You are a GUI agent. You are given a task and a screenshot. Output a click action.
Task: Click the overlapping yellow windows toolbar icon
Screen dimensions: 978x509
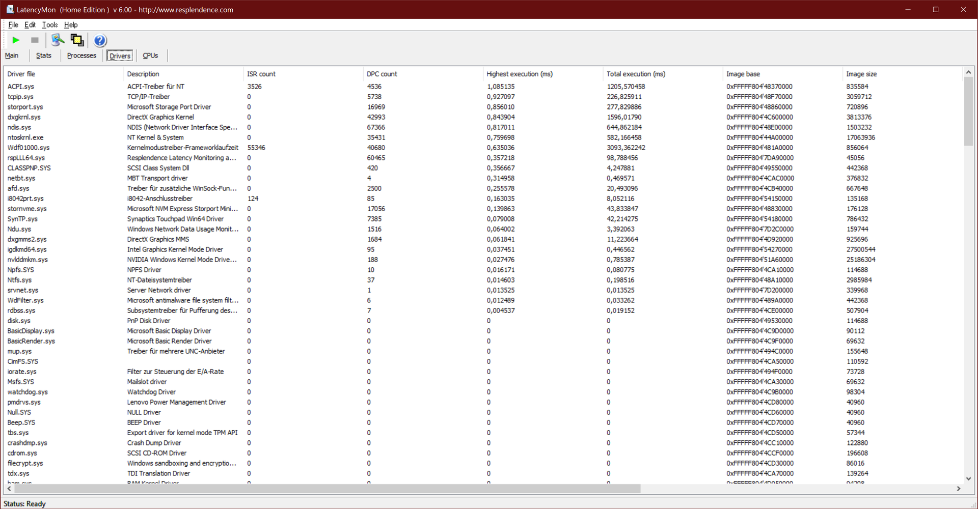click(77, 40)
